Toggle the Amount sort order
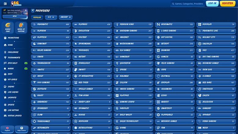 [x=66, y=17]
